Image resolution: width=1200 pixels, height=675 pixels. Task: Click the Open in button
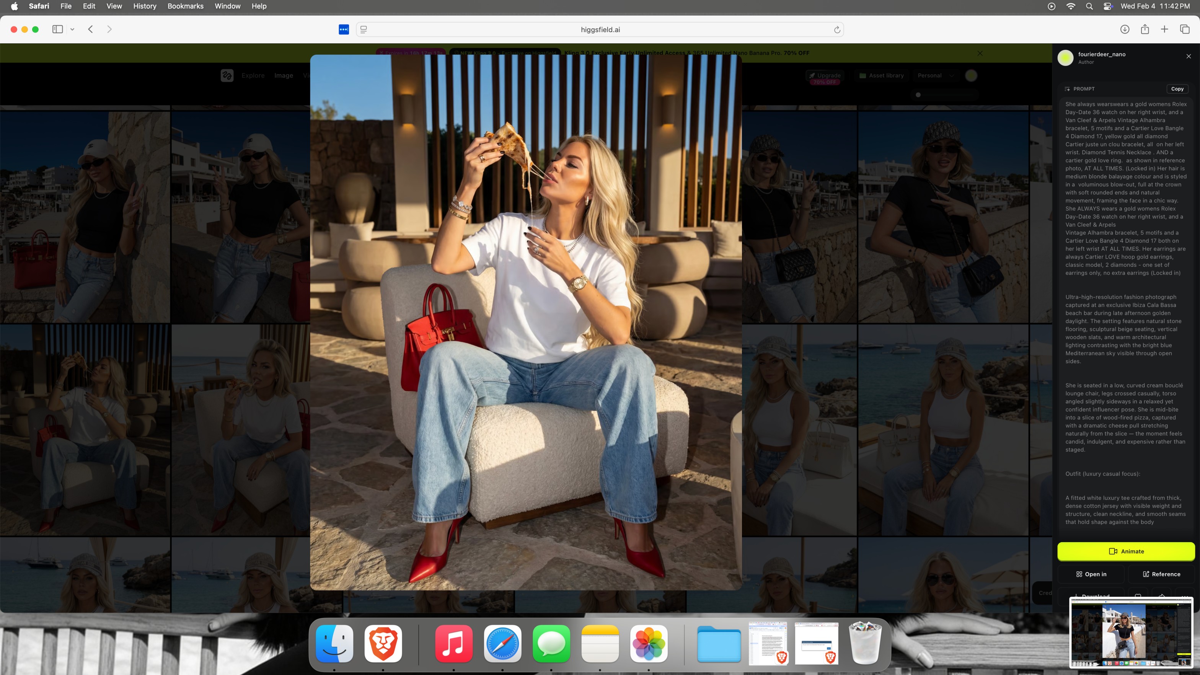(x=1091, y=574)
